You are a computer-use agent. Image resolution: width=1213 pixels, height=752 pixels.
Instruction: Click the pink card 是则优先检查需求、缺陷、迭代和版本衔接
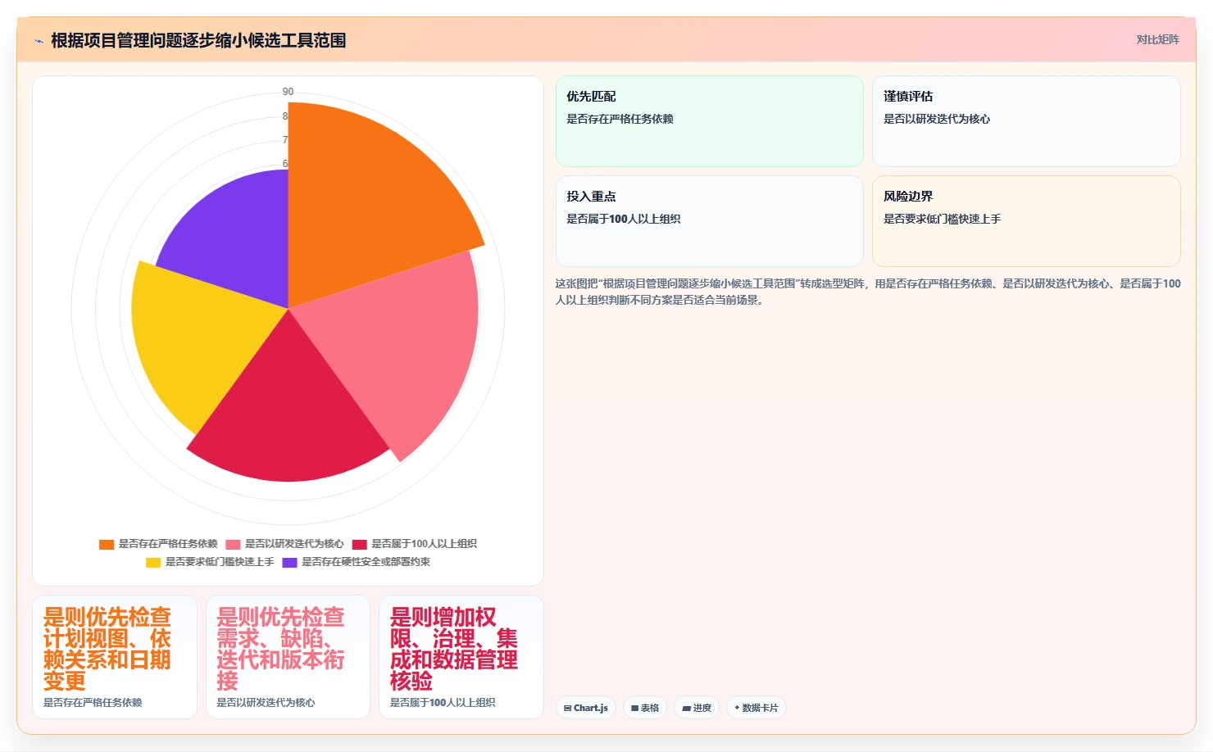[288, 657]
